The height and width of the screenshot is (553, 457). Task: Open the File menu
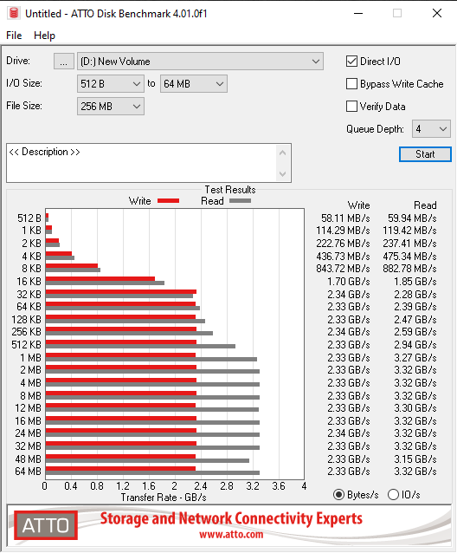click(x=14, y=36)
